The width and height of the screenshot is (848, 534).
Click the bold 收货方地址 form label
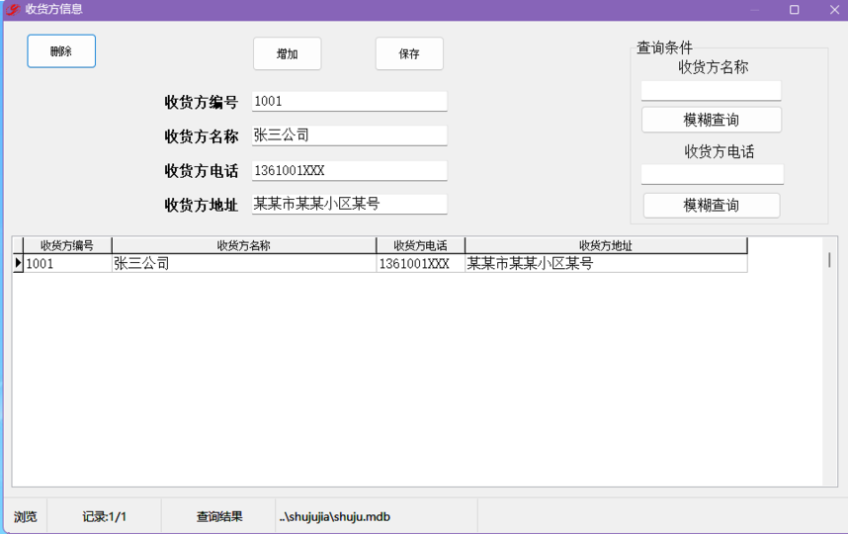click(x=202, y=205)
